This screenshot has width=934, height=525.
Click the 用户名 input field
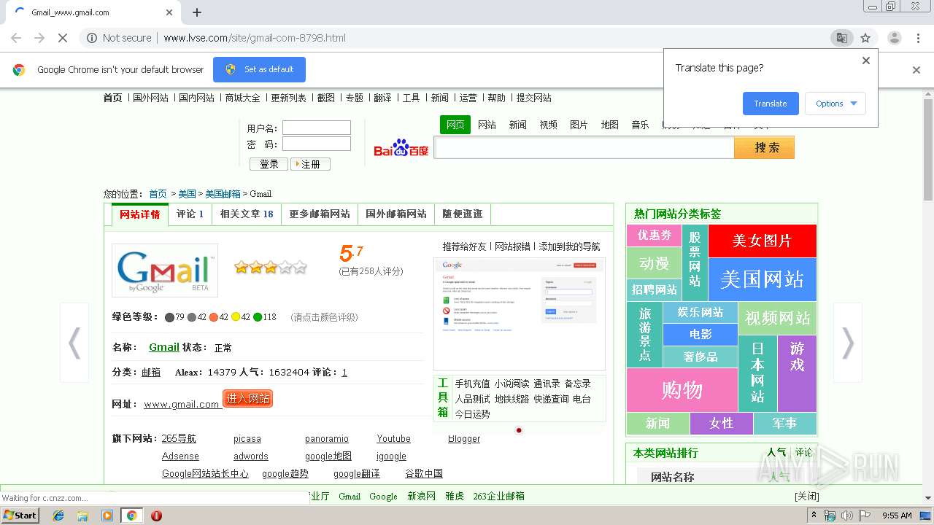coord(317,128)
